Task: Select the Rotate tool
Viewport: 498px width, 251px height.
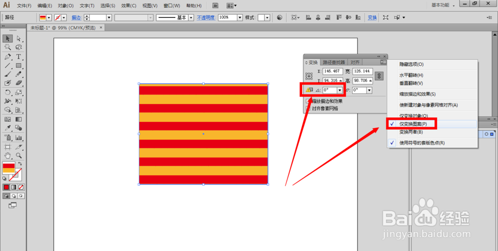Action: pyautogui.click(x=7, y=92)
